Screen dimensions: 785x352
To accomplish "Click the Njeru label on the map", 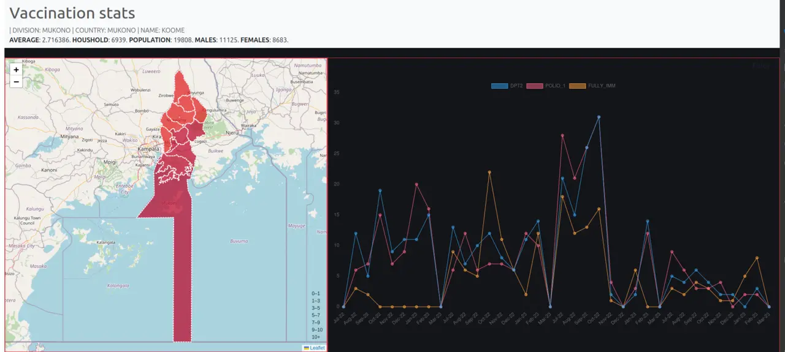I will [232, 132].
